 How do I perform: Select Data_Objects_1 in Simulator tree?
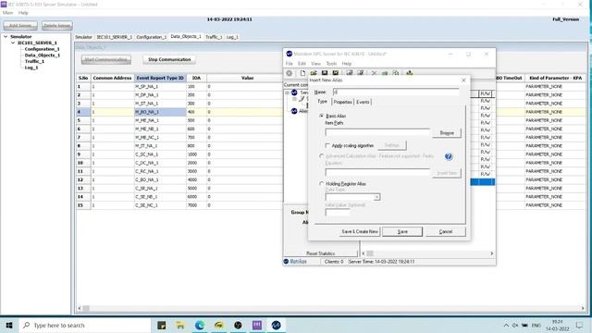43,55
